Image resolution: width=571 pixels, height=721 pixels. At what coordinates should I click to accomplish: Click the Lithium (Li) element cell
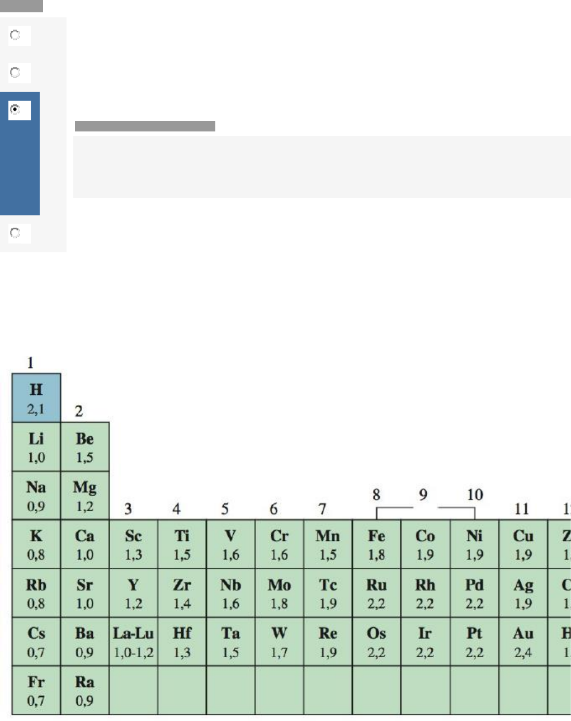pyautogui.click(x=36, y=447)
